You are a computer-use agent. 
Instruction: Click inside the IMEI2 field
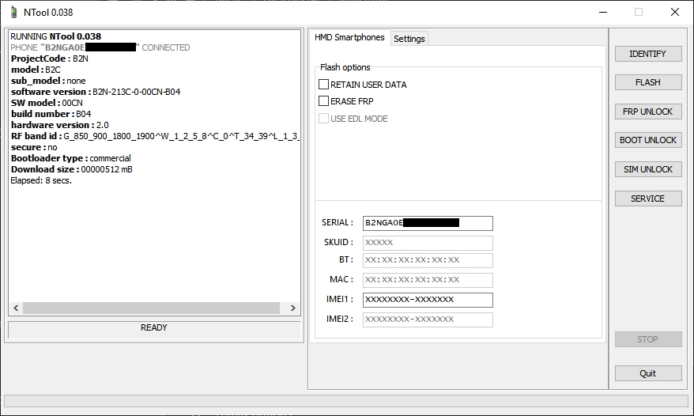(x=428, y=320)
